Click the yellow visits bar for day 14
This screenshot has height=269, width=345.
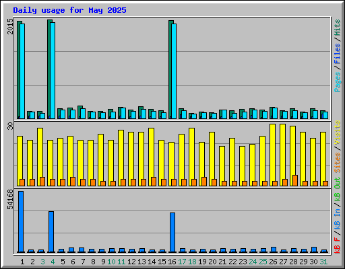151,157
